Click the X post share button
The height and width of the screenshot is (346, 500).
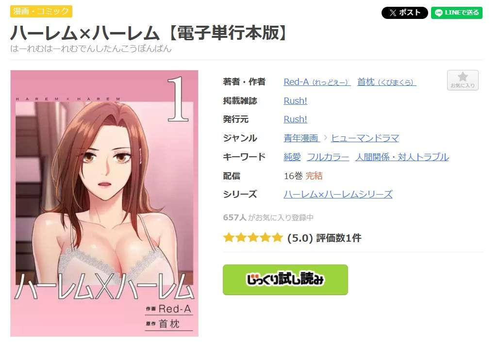(404, 13)
